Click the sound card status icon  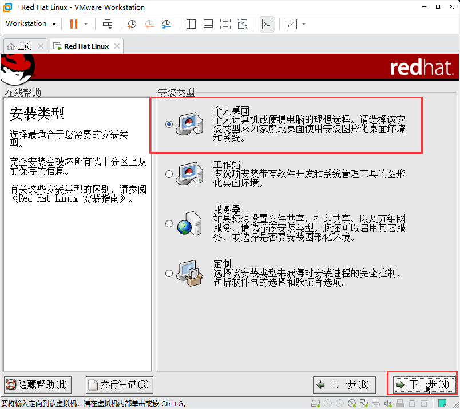(388, 404)
